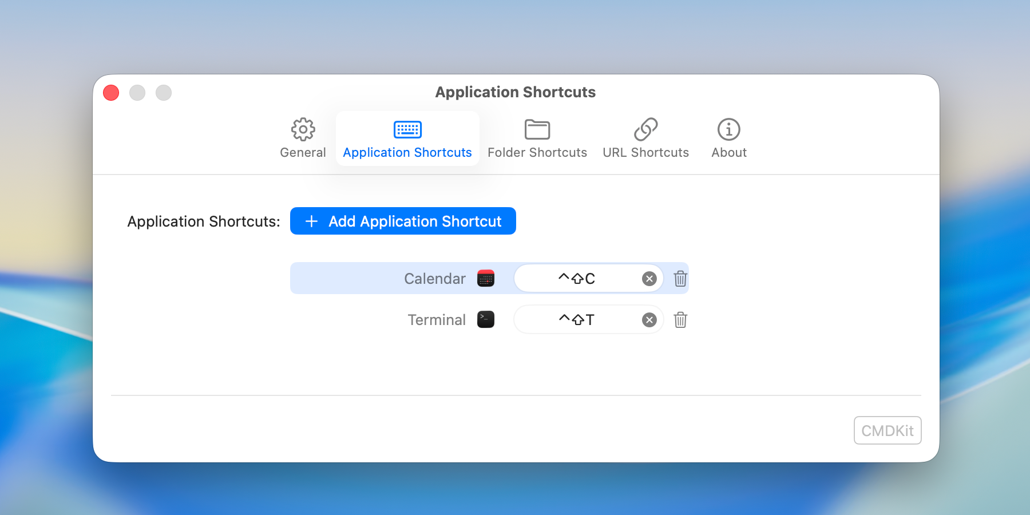Clear the Calendar shortcut using its X button
Screen dimensions: 1030x515
tap(648, 279)
